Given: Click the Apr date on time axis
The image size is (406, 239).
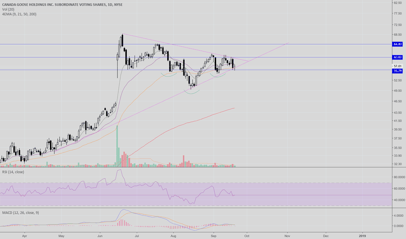Looking at the screenshot, I should (x=24, y=236).
